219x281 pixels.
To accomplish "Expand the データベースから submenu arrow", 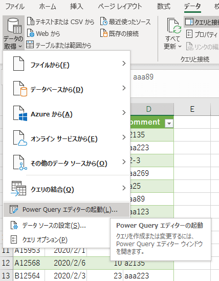I will [x=124, y=88].
